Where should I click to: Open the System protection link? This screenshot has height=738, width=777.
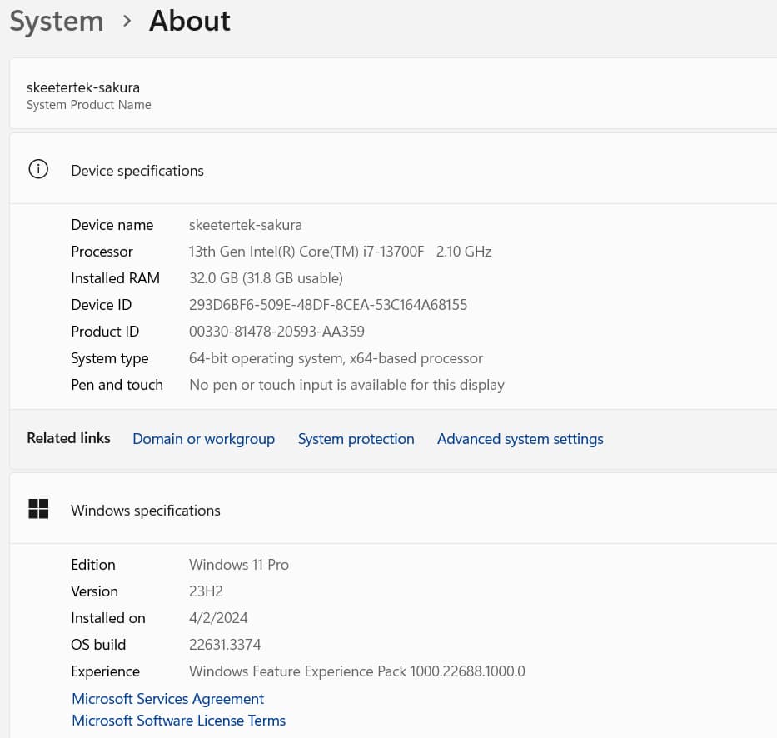tap(356, 439)
